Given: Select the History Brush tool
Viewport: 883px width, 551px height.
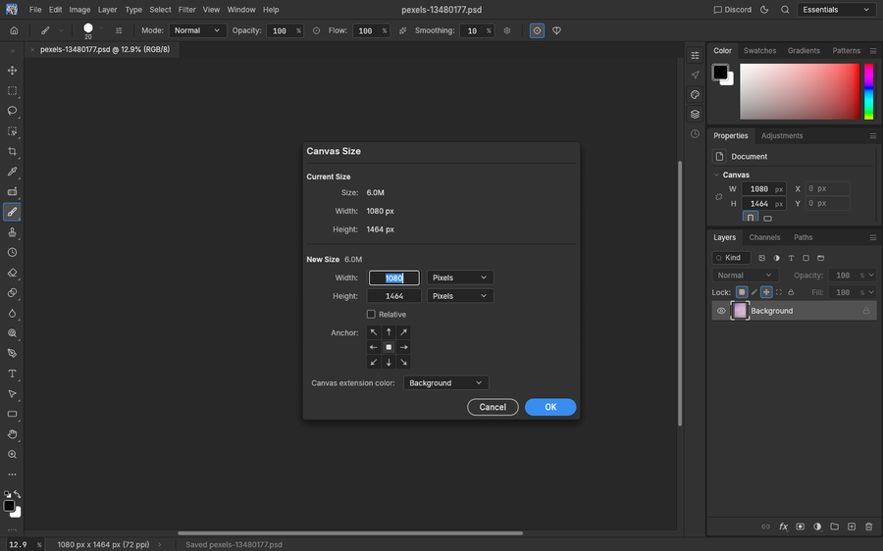Looking at the screenshot, I should pyautogui.click(x=12, y=253).
